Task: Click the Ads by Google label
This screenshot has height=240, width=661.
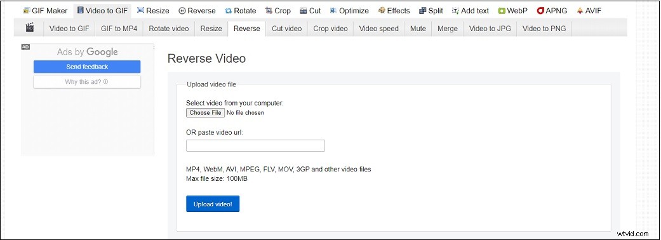Action: (87, 52)
